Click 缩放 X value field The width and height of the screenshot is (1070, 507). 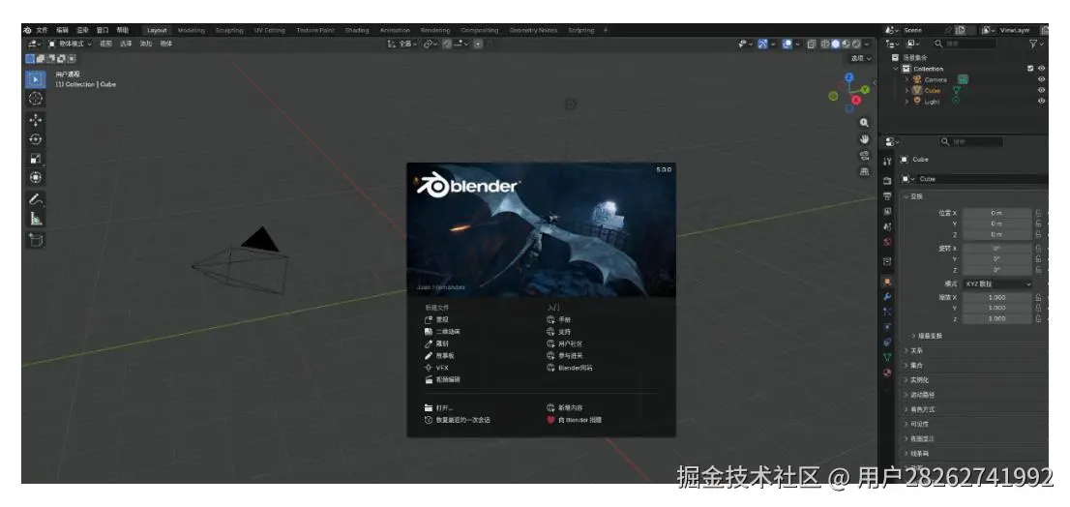tap(997, 297)
